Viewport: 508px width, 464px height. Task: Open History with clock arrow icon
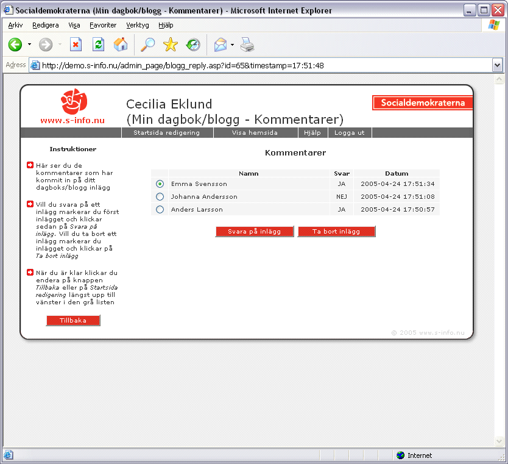pyautogui.click(x=193, y=45)
